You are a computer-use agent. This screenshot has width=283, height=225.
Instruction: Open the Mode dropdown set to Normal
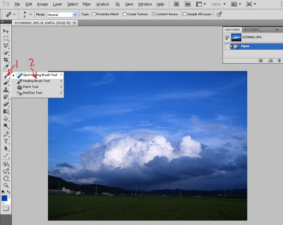[62, 15]
